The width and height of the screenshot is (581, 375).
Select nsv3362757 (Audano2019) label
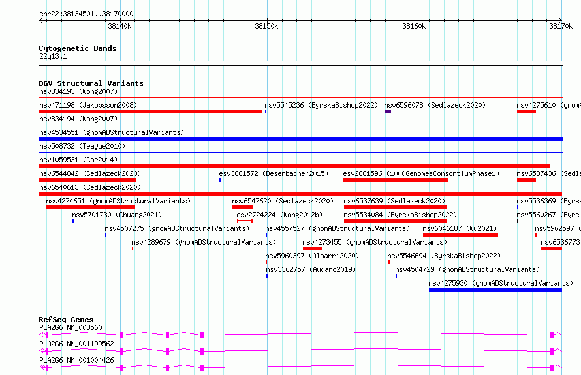(x=311, y=269)
